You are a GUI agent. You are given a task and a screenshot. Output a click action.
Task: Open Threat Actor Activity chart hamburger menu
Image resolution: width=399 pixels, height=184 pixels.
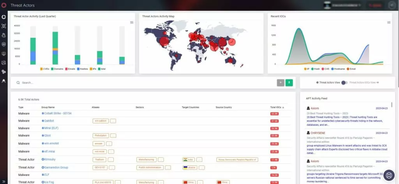132,22
